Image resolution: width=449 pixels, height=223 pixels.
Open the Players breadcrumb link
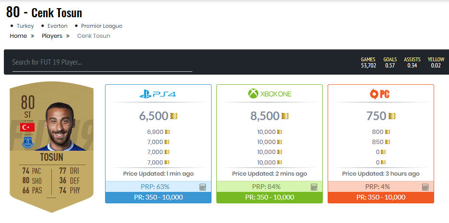(x=52, y=36)
